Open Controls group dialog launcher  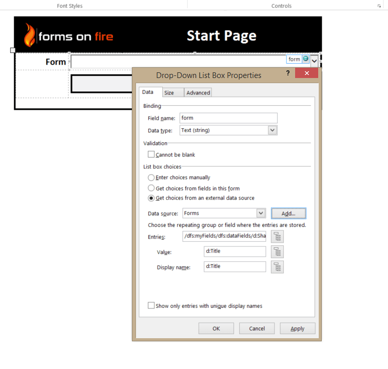click(379, 6)
